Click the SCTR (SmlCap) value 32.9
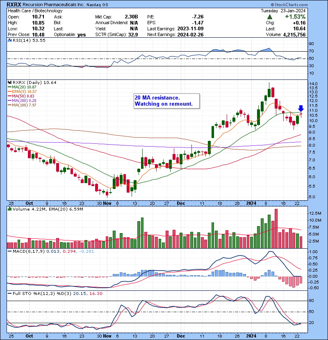Image resolution: width=328 pixels, height=340 pixels. [133, 35]
